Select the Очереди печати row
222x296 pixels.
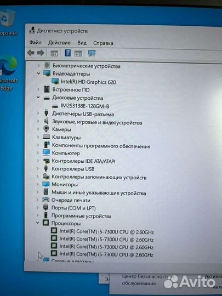pos(71,200)
